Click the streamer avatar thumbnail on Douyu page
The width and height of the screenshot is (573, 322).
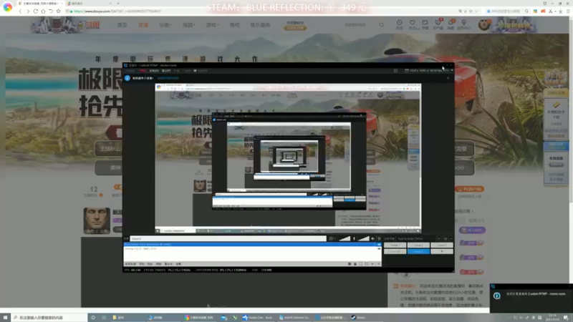[x=97, y=220]
